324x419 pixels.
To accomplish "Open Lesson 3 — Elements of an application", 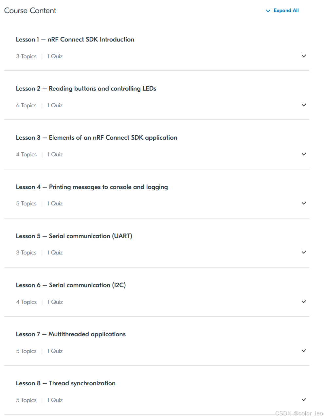I will (97, 137).
